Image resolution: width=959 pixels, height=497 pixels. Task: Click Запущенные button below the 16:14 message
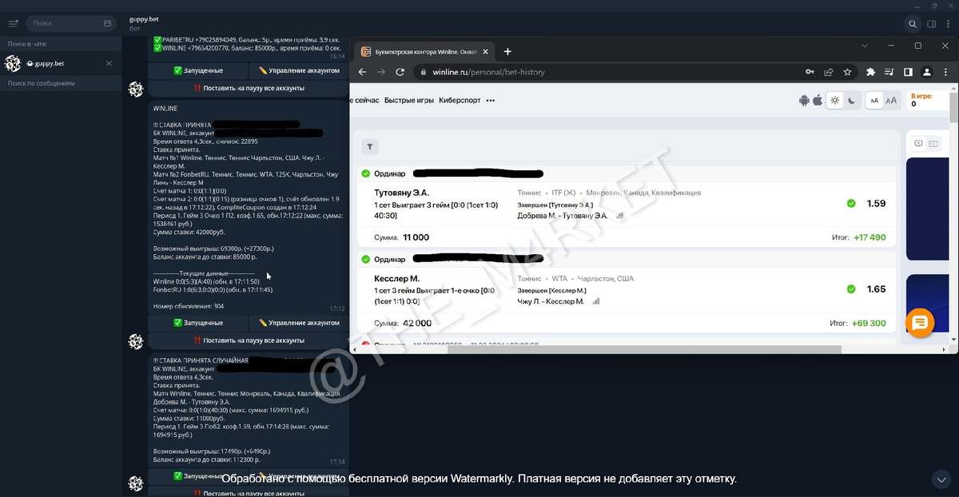coord(198,70)
